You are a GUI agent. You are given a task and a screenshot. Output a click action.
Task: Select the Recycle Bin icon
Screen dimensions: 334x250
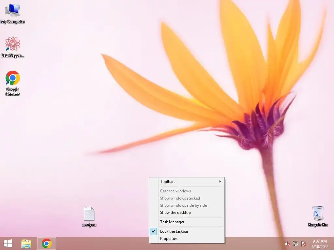[x=318, y=216]
